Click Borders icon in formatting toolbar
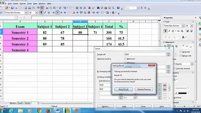201x113 pixels. pos(102,13)
